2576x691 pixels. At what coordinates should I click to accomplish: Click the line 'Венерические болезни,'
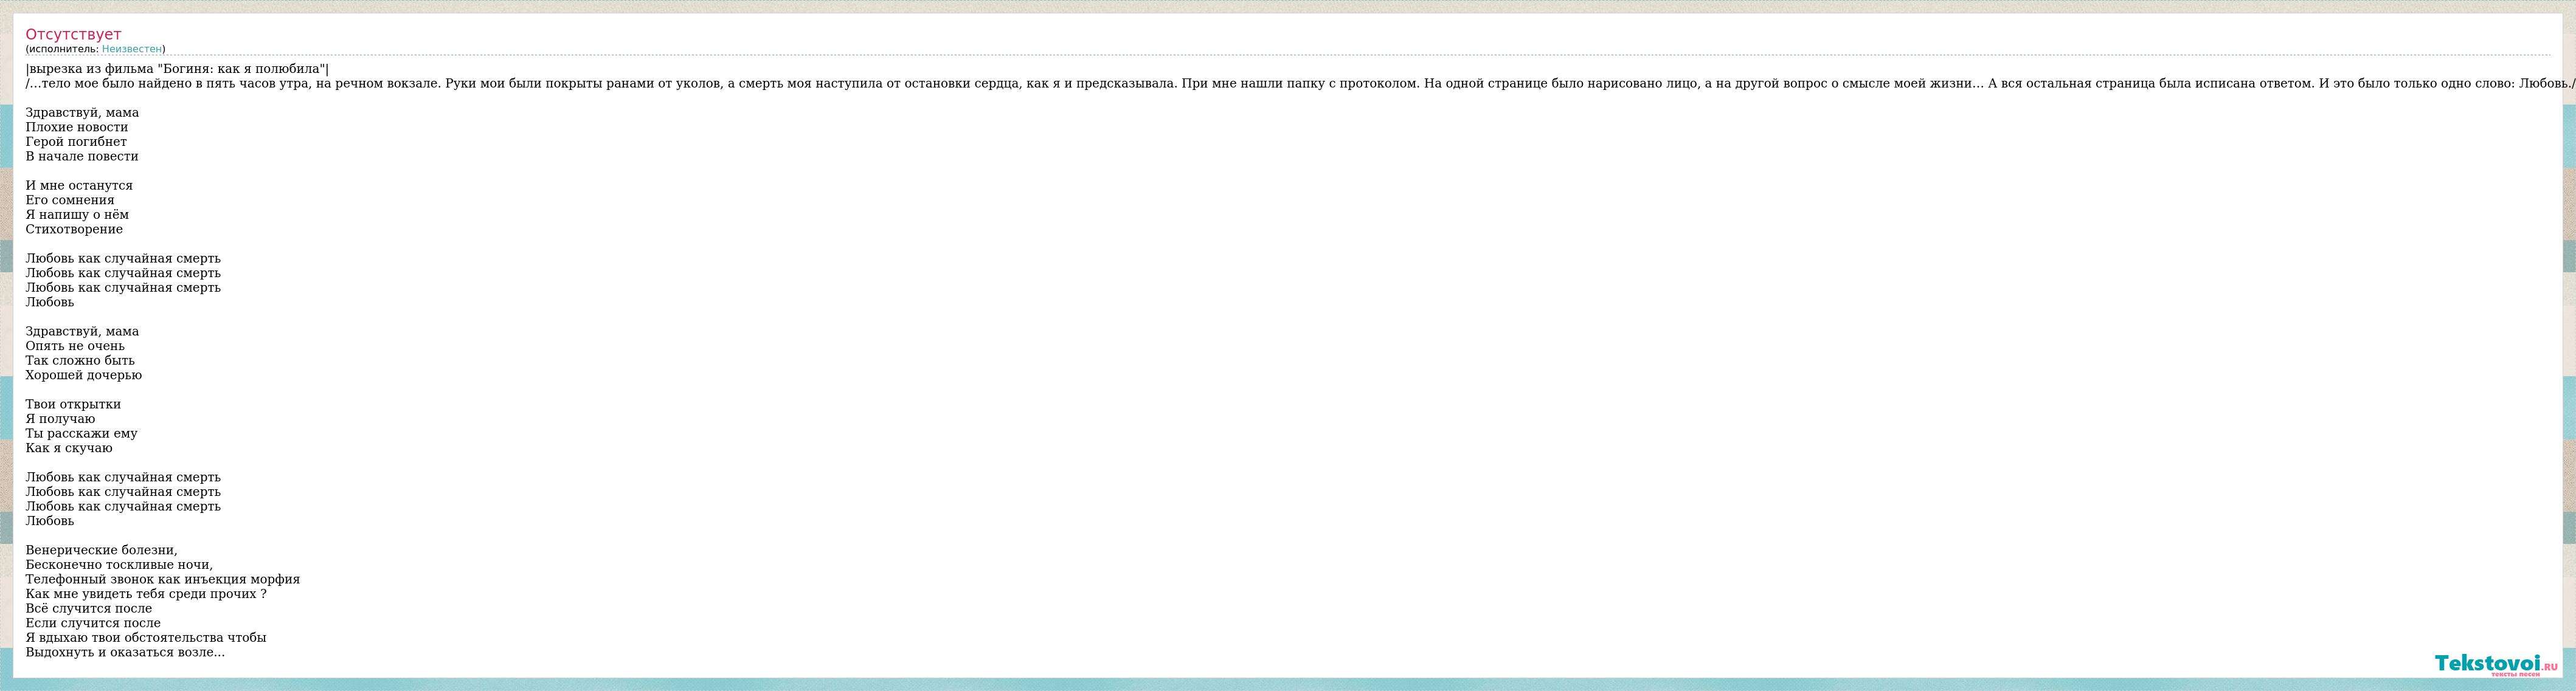click(102, 550)
